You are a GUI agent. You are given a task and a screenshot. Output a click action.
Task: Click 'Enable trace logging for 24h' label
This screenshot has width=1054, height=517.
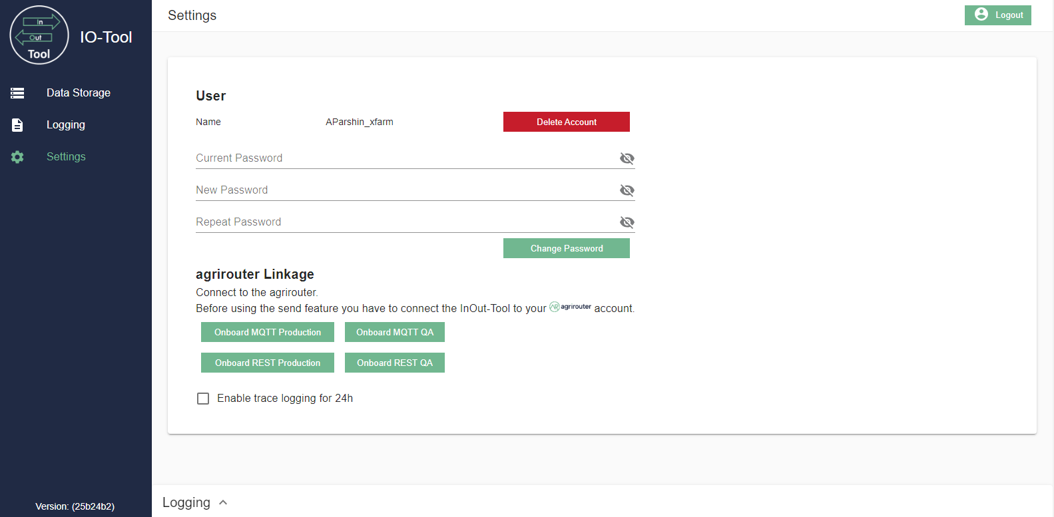(285, 399)
